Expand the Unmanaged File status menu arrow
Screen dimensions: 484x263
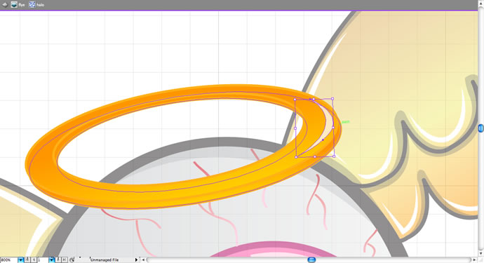137,260
